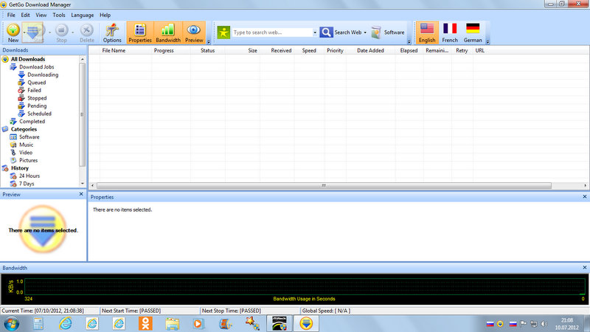Click the Scheduled item icon
The image size is (590, 332).
(x=21, y=114)
